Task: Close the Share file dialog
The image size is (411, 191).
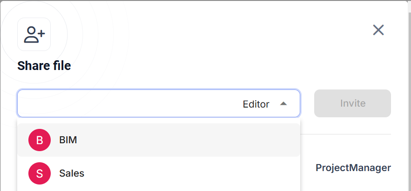Action: pyautogui.click(x=378, y=30)
